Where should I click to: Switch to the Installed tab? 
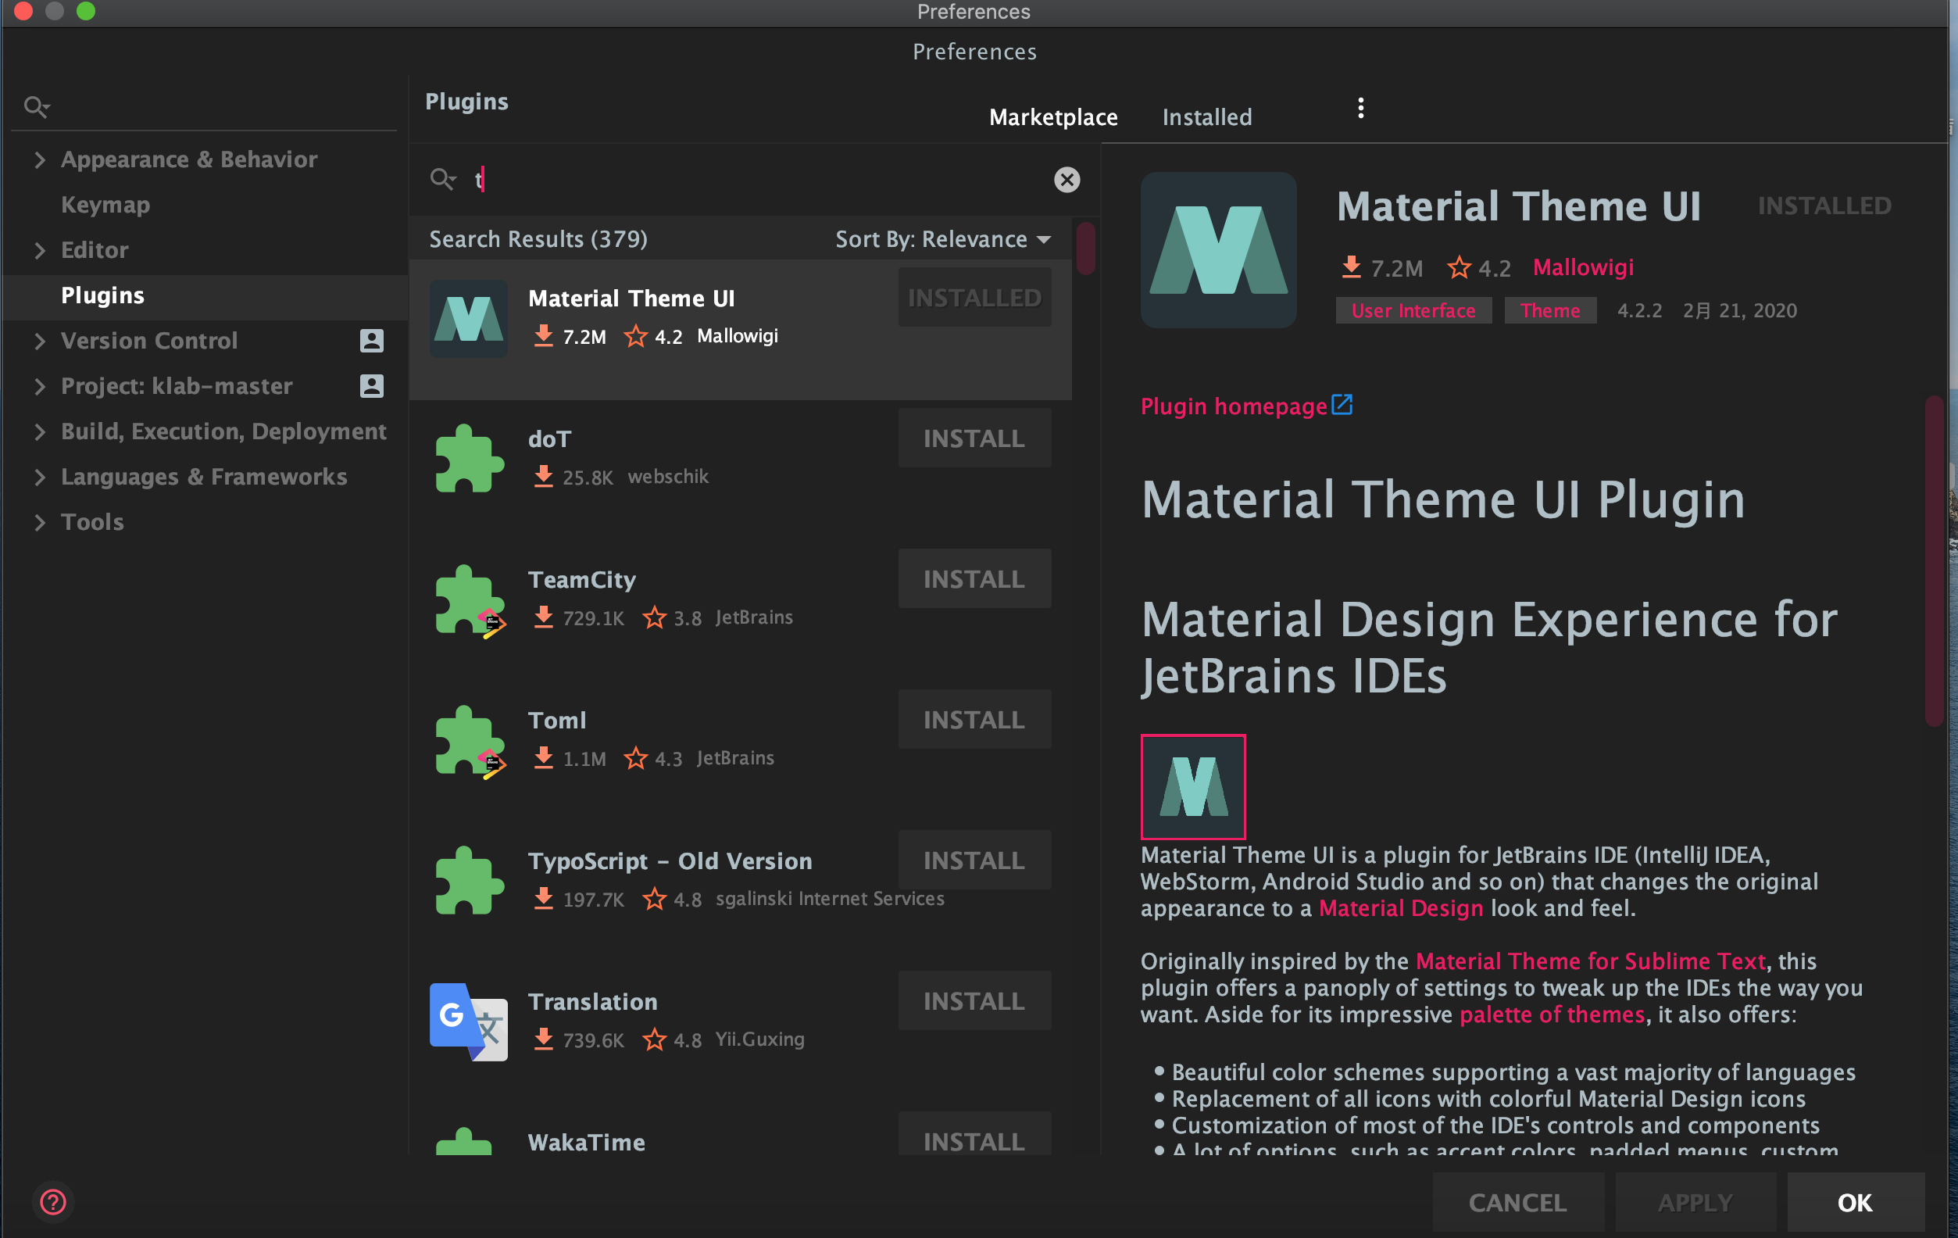click(1207, 116)
